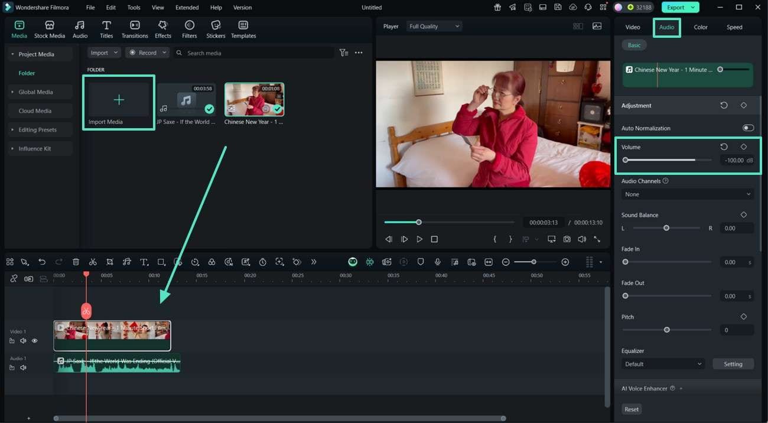
Task: Lock the Video 1 track
Action: [12, 341]
